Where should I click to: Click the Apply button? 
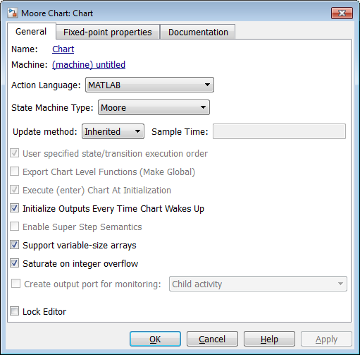tap(326, 339)
